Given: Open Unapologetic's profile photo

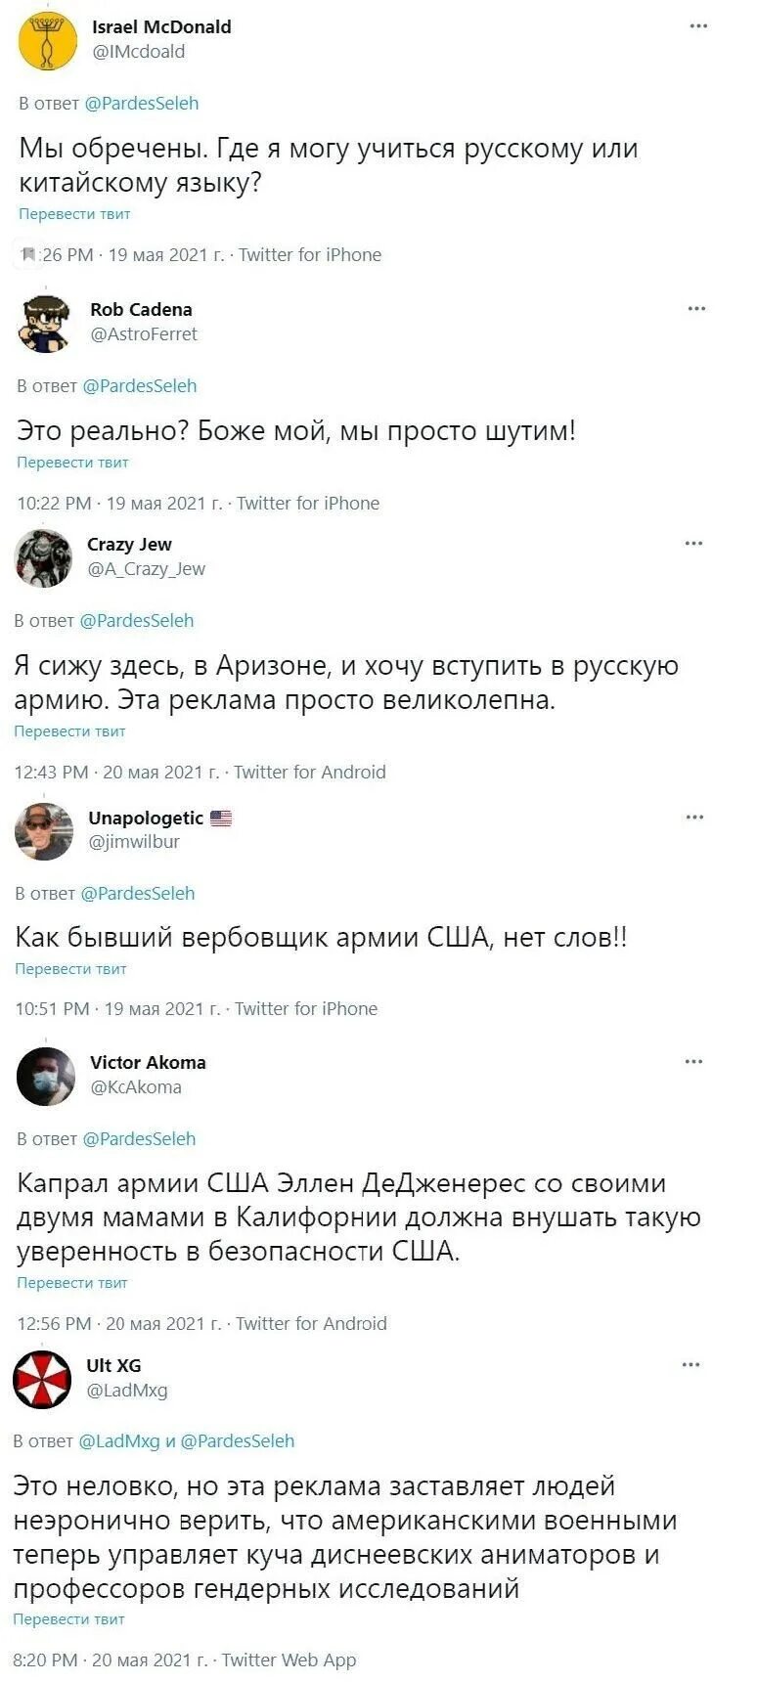Looking at the screenshot, I should point(44,830).
